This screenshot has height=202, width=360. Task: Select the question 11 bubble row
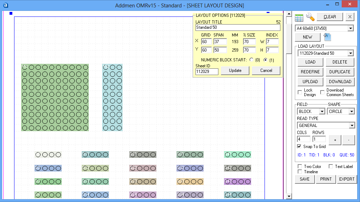95,155
